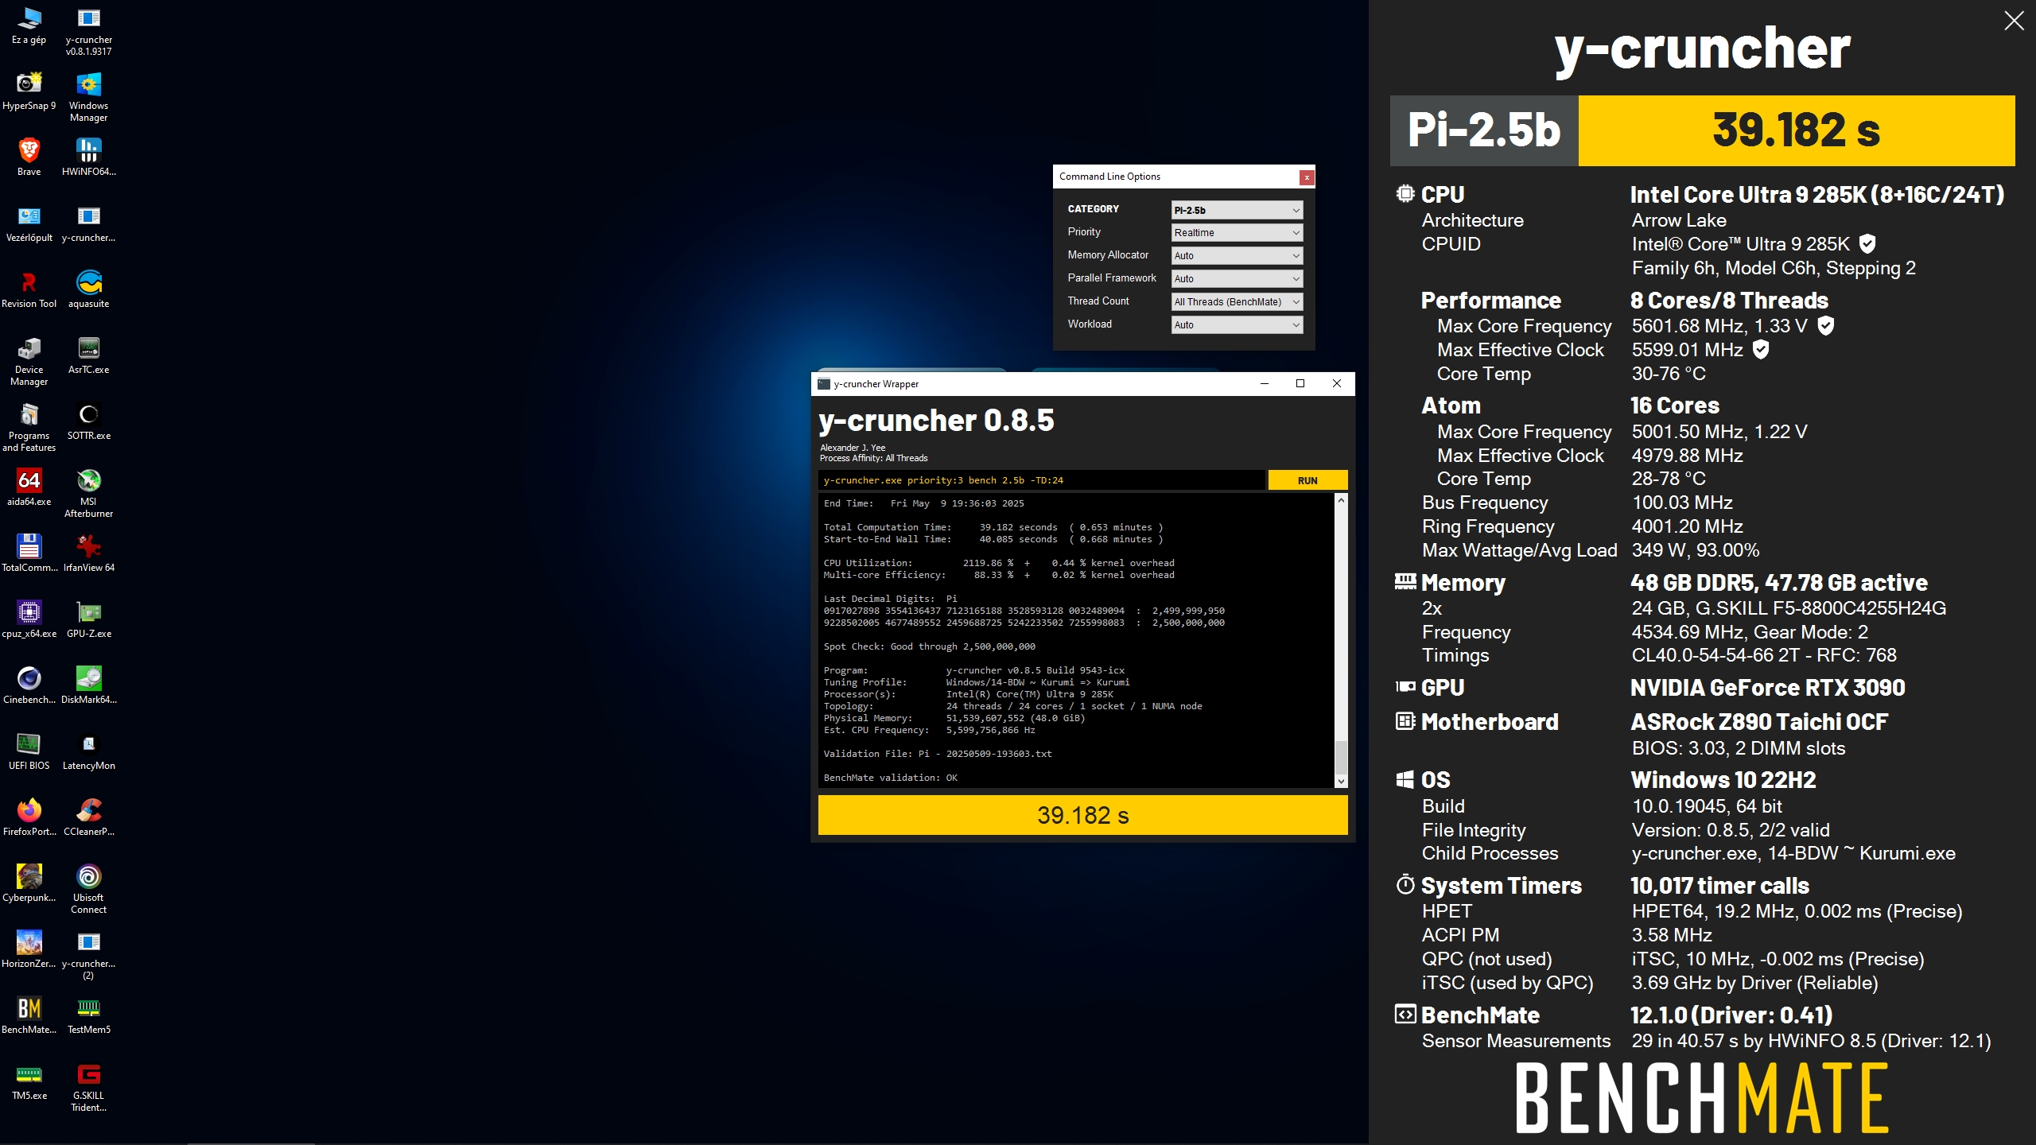Launch the CCleanerPortable icon

[88, 817]
